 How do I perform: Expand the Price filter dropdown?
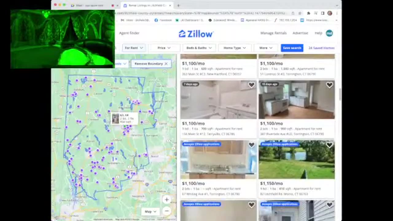(164, 48)
